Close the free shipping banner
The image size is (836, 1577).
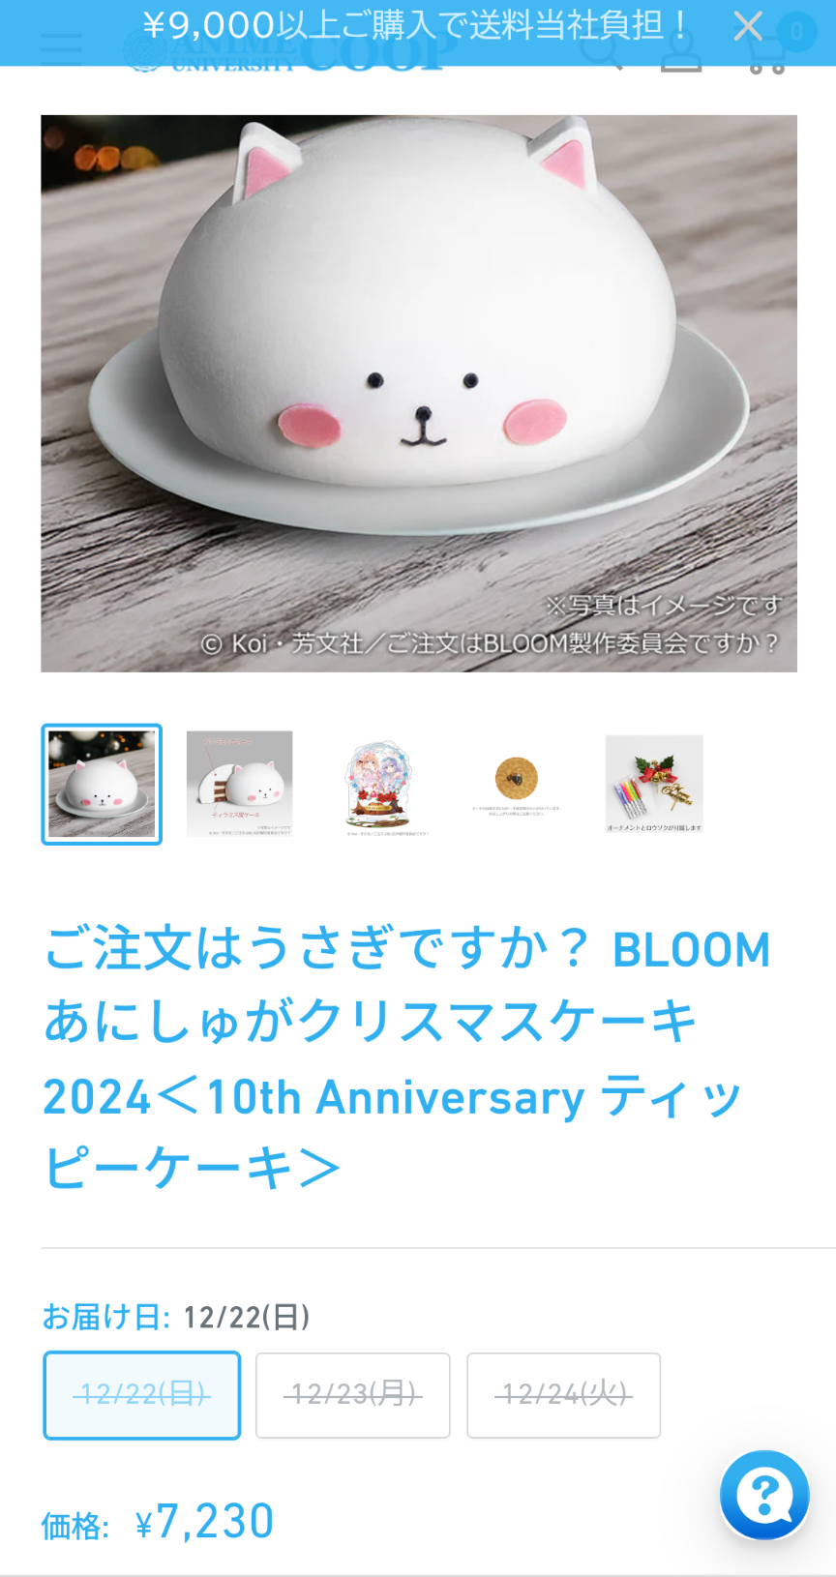click(x=748, y=26)
